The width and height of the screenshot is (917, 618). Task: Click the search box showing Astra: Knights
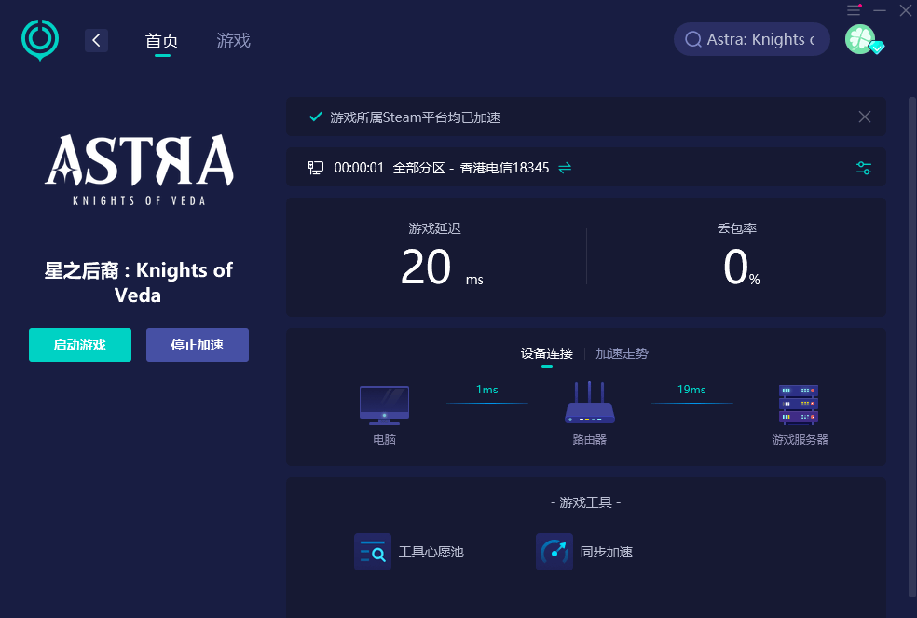click(751, 39)
